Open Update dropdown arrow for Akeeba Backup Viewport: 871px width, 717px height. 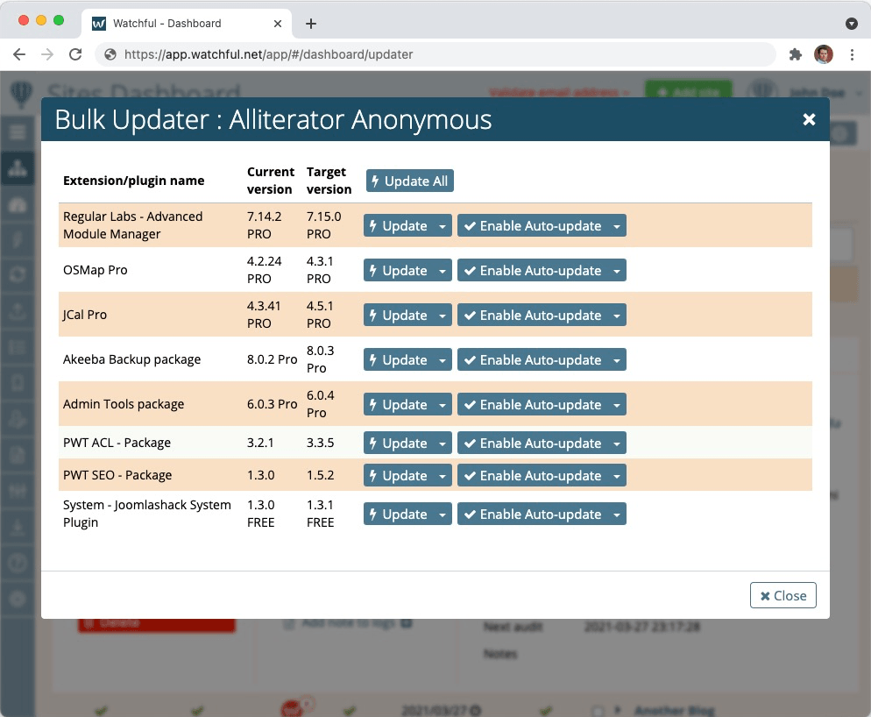(443, 359)
